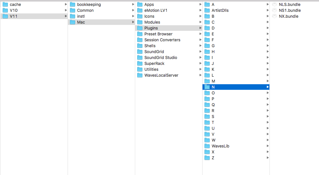The height and width of the screenshot is (175, 319).
Task: Select the folder named G
Action: point(236,46)
